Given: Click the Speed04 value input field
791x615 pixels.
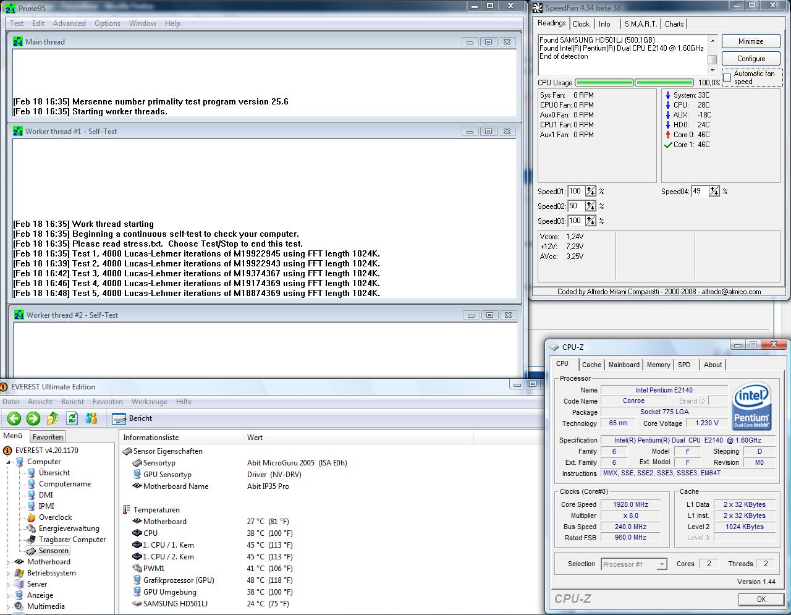Looking at the screenshot, I should (x=700, y=191).
